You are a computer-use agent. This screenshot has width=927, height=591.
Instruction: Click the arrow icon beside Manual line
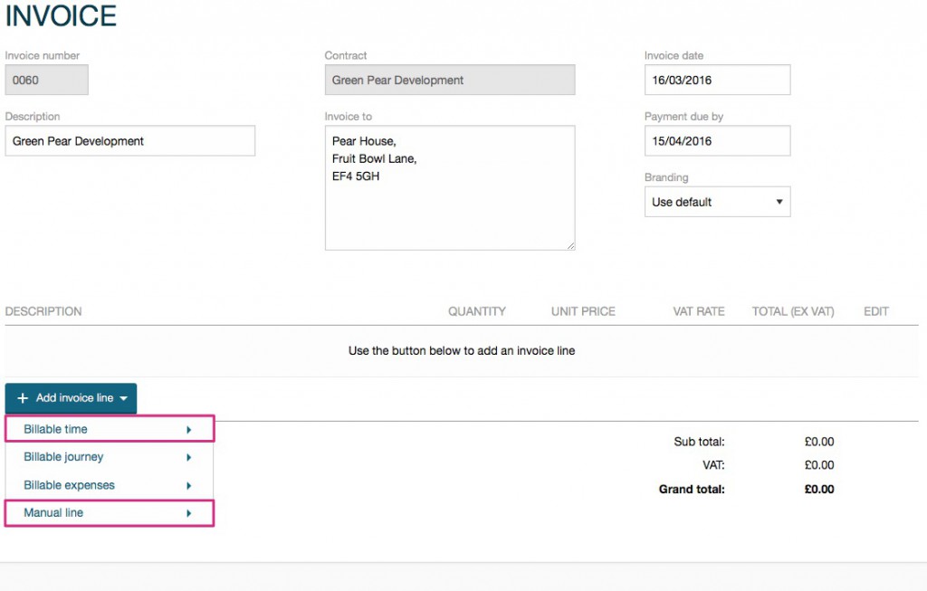tap(188, 513)
